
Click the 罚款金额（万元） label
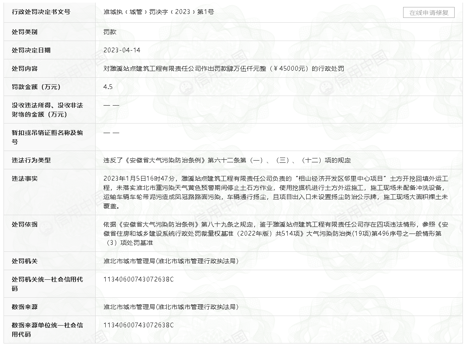tap(36, 87)
